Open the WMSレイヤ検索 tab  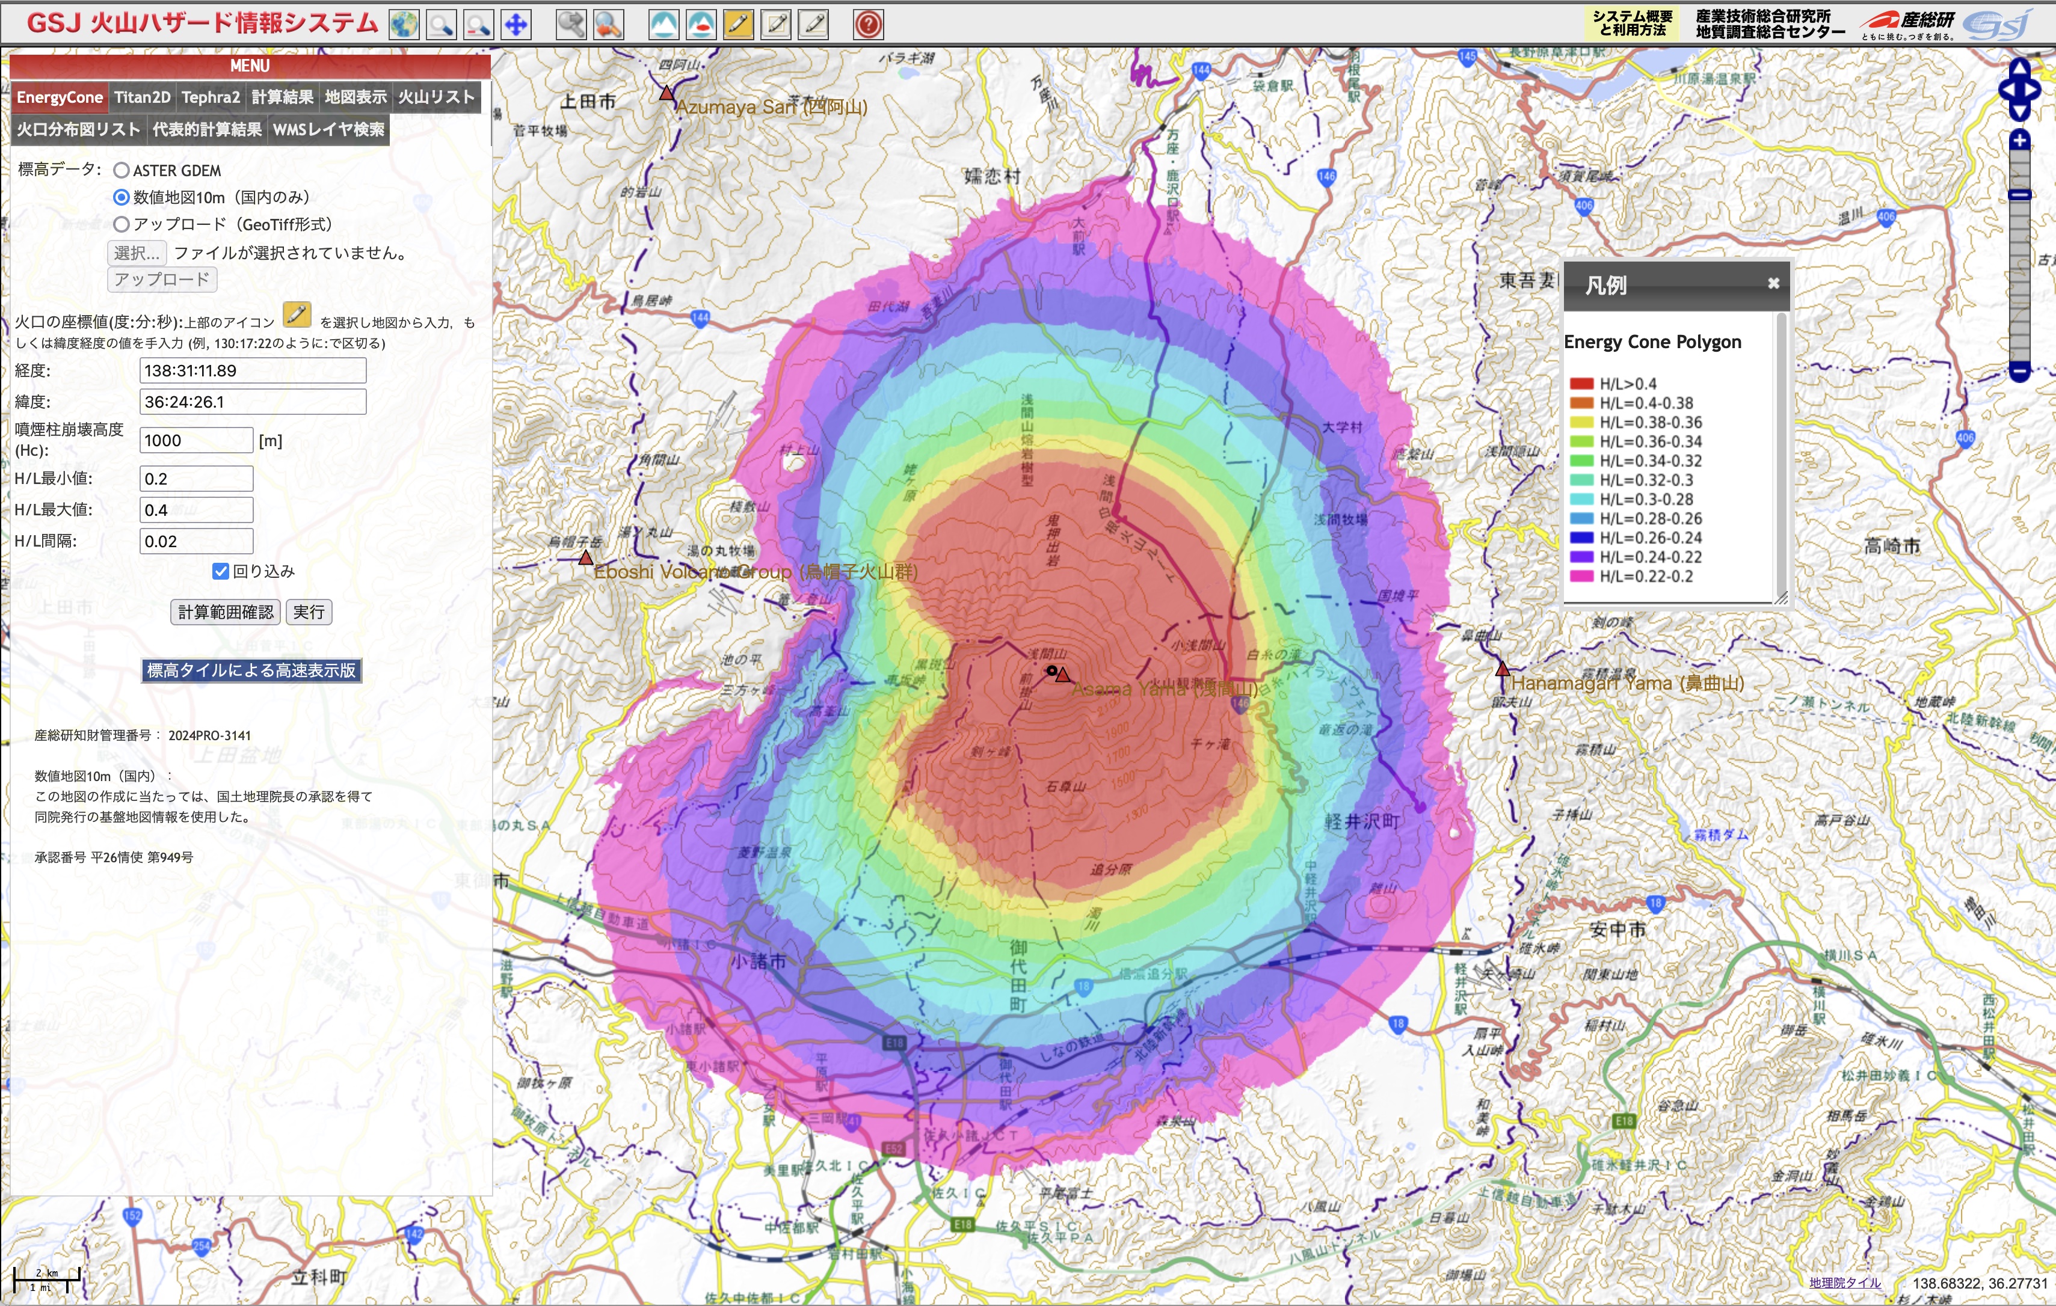click(x=328, y=130)
